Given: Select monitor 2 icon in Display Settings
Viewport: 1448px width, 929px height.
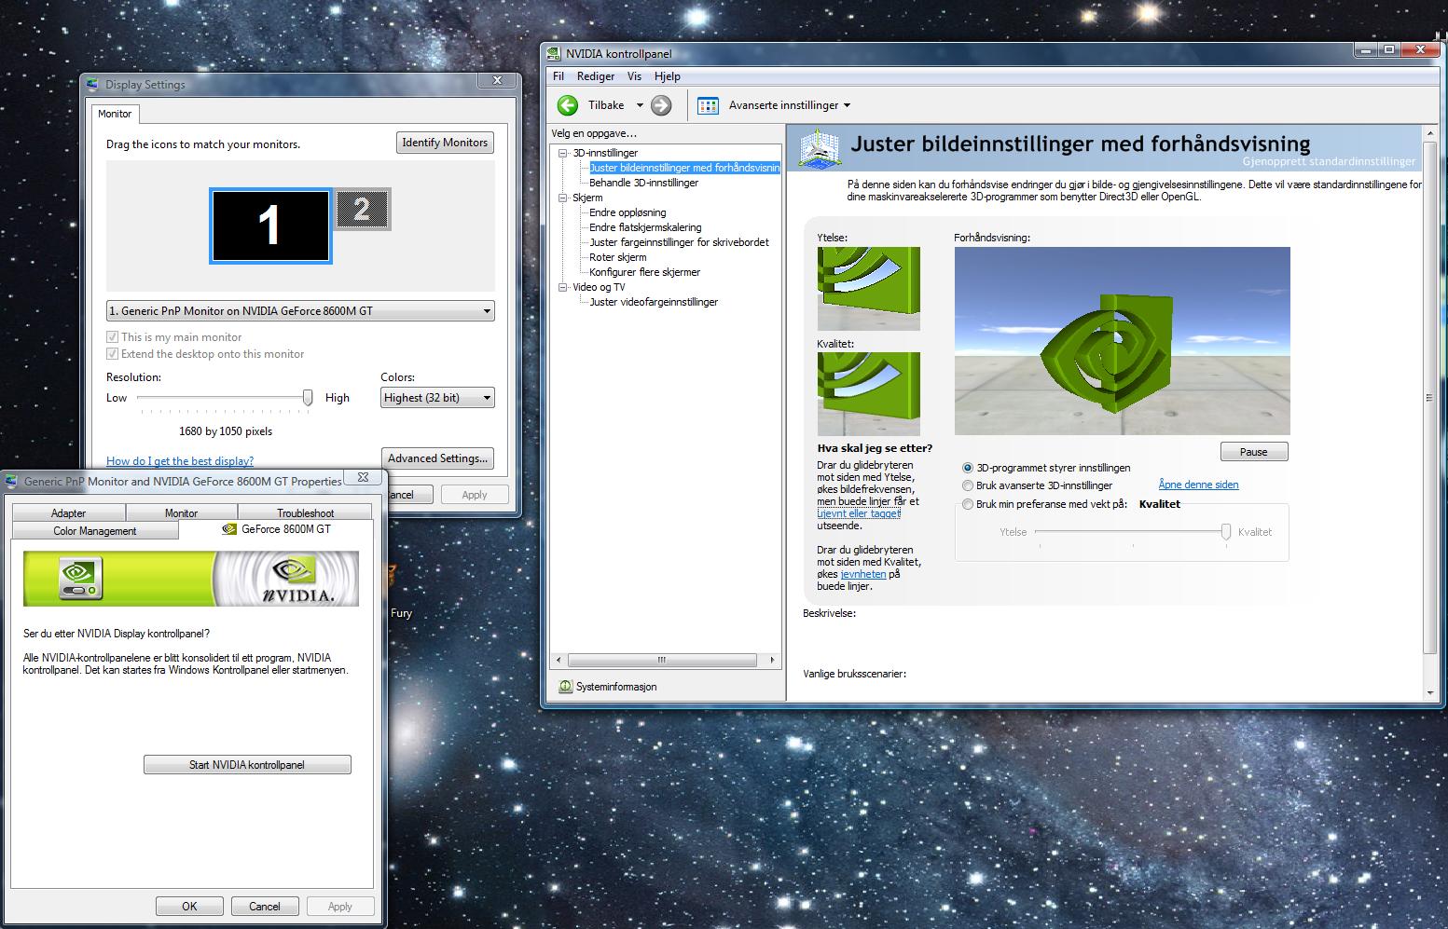Looking at the screenshot, I should tap(362, 209).
